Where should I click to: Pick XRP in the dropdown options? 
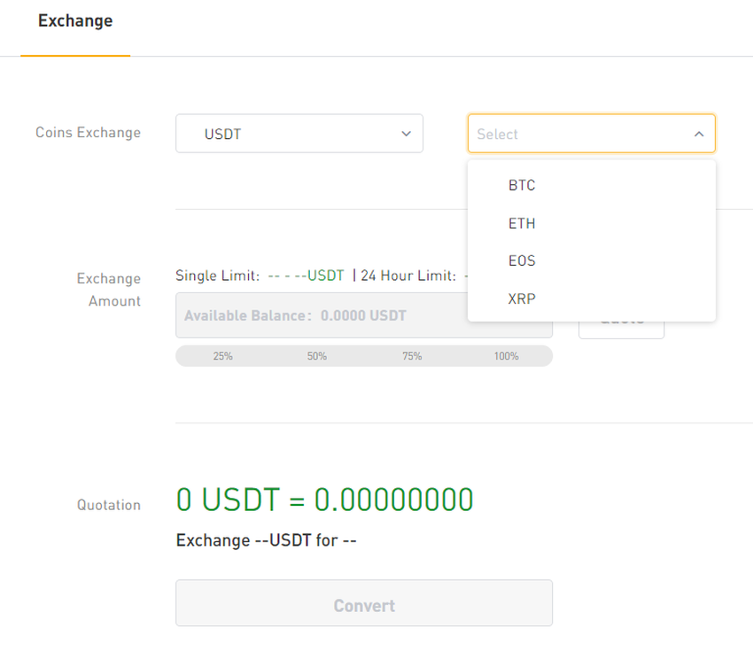click(x=522, y=299)
